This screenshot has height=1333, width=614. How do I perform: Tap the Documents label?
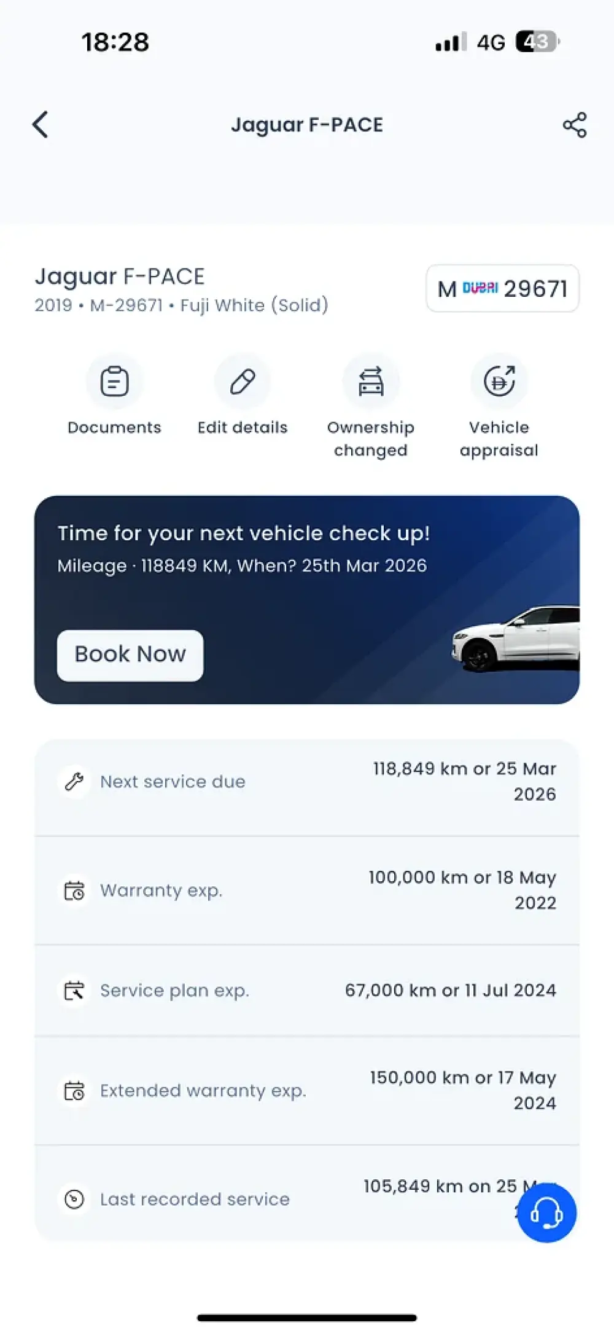tap(114, 428)
